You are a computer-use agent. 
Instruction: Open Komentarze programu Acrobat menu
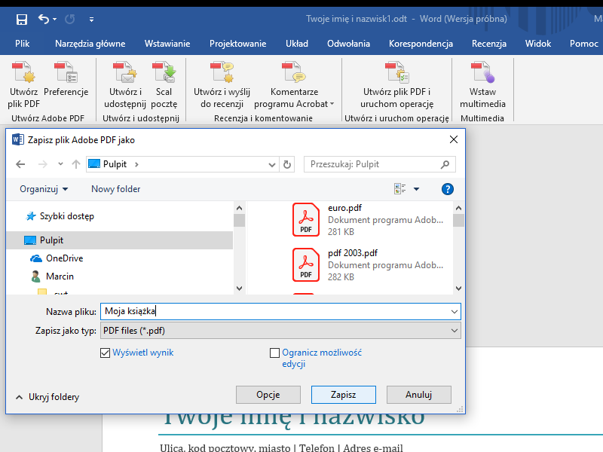(294, 85)
